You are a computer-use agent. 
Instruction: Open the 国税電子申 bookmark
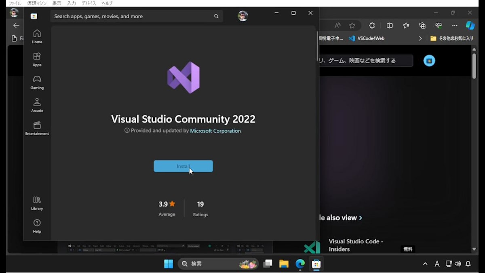click(331, 38)
